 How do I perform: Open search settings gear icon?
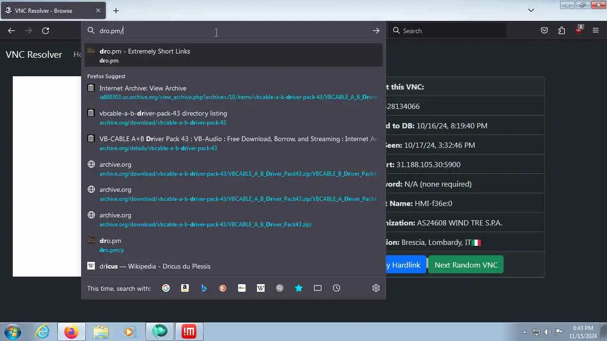point(376,288)
